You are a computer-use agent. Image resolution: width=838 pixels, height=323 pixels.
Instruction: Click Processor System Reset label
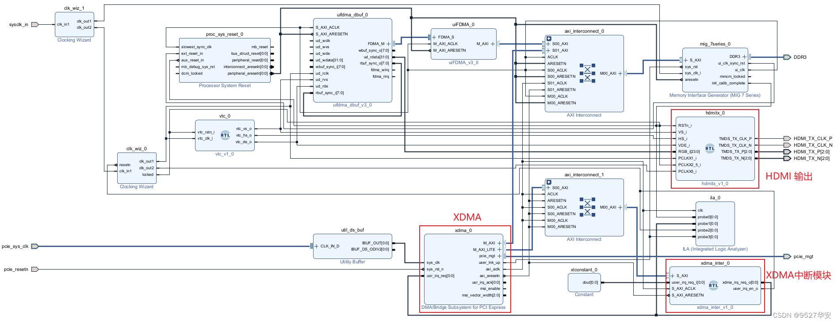(225, 85)
